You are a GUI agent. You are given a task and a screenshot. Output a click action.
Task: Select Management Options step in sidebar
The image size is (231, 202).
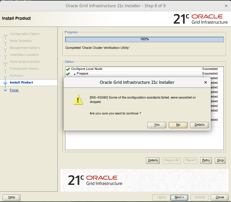[x=25, y=48]
